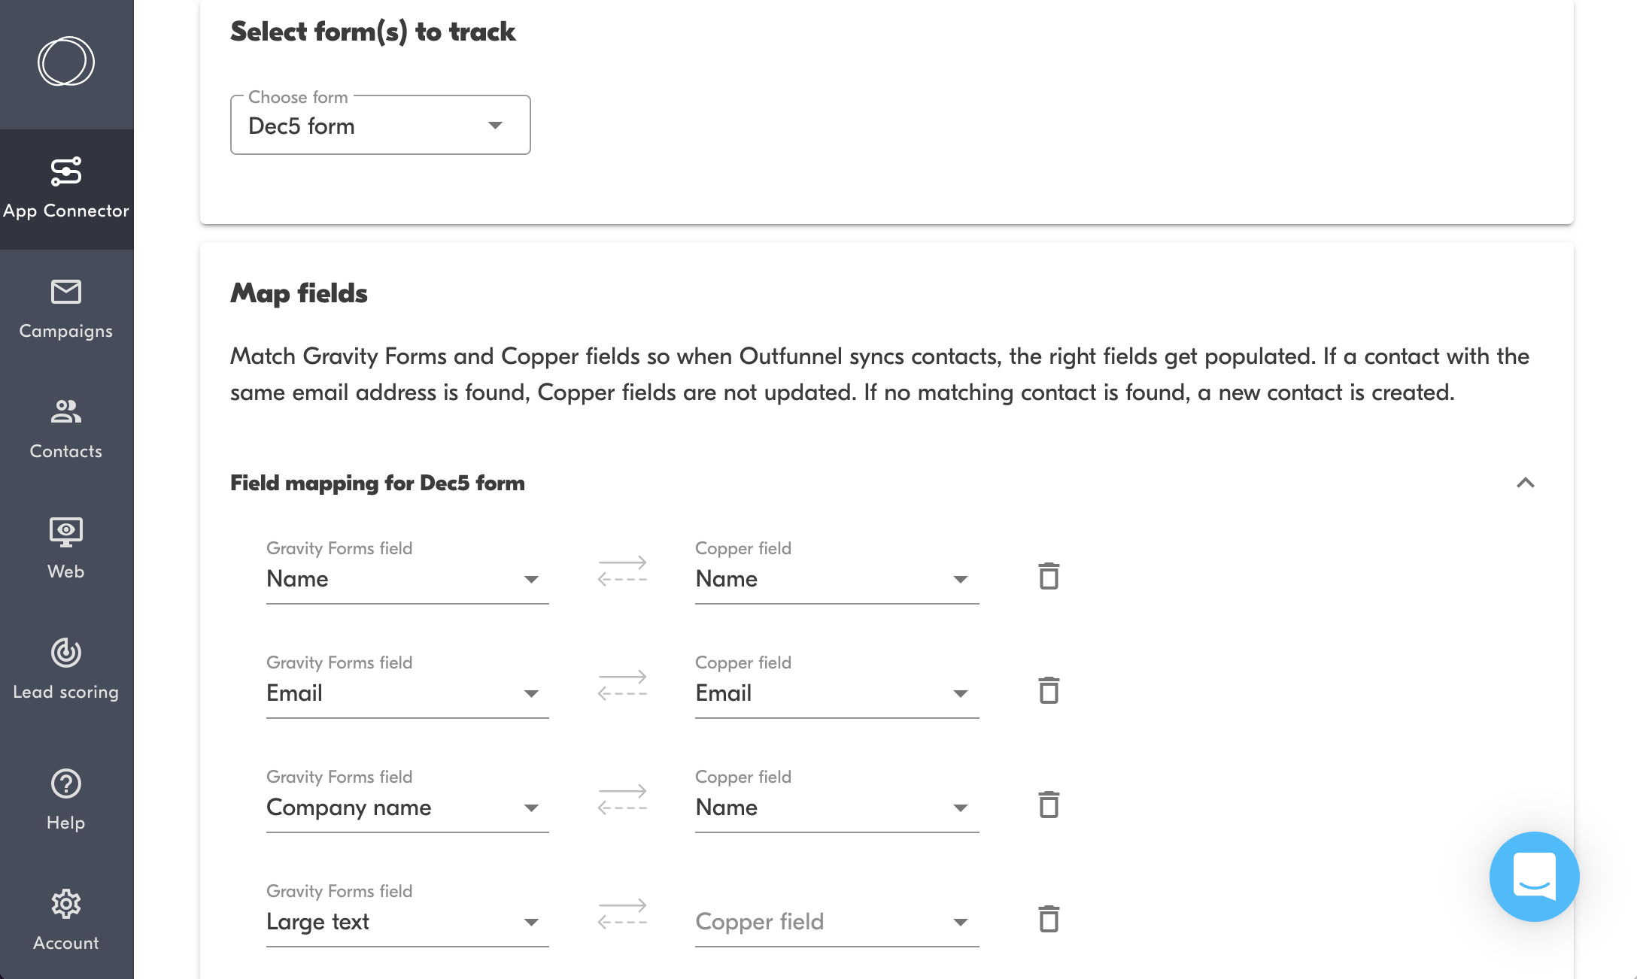Open the App Connector section
This screenshot has width=1637, height=979.
[66, 189]
